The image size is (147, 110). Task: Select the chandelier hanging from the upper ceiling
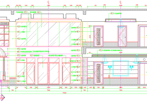pos(121,23)
